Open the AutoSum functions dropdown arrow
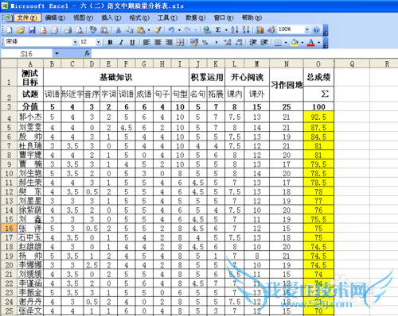Image resolution: width=398 pixels, height=316 pixels. coord(226,30)
